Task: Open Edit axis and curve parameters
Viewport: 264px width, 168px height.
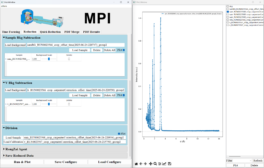Action: (x=164, y=164)
